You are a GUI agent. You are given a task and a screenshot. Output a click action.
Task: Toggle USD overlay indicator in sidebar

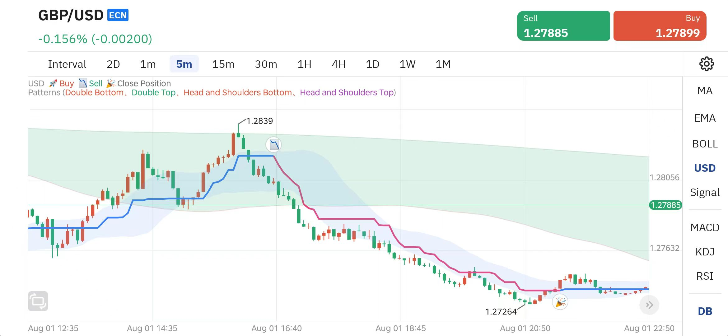coord(705,168)
